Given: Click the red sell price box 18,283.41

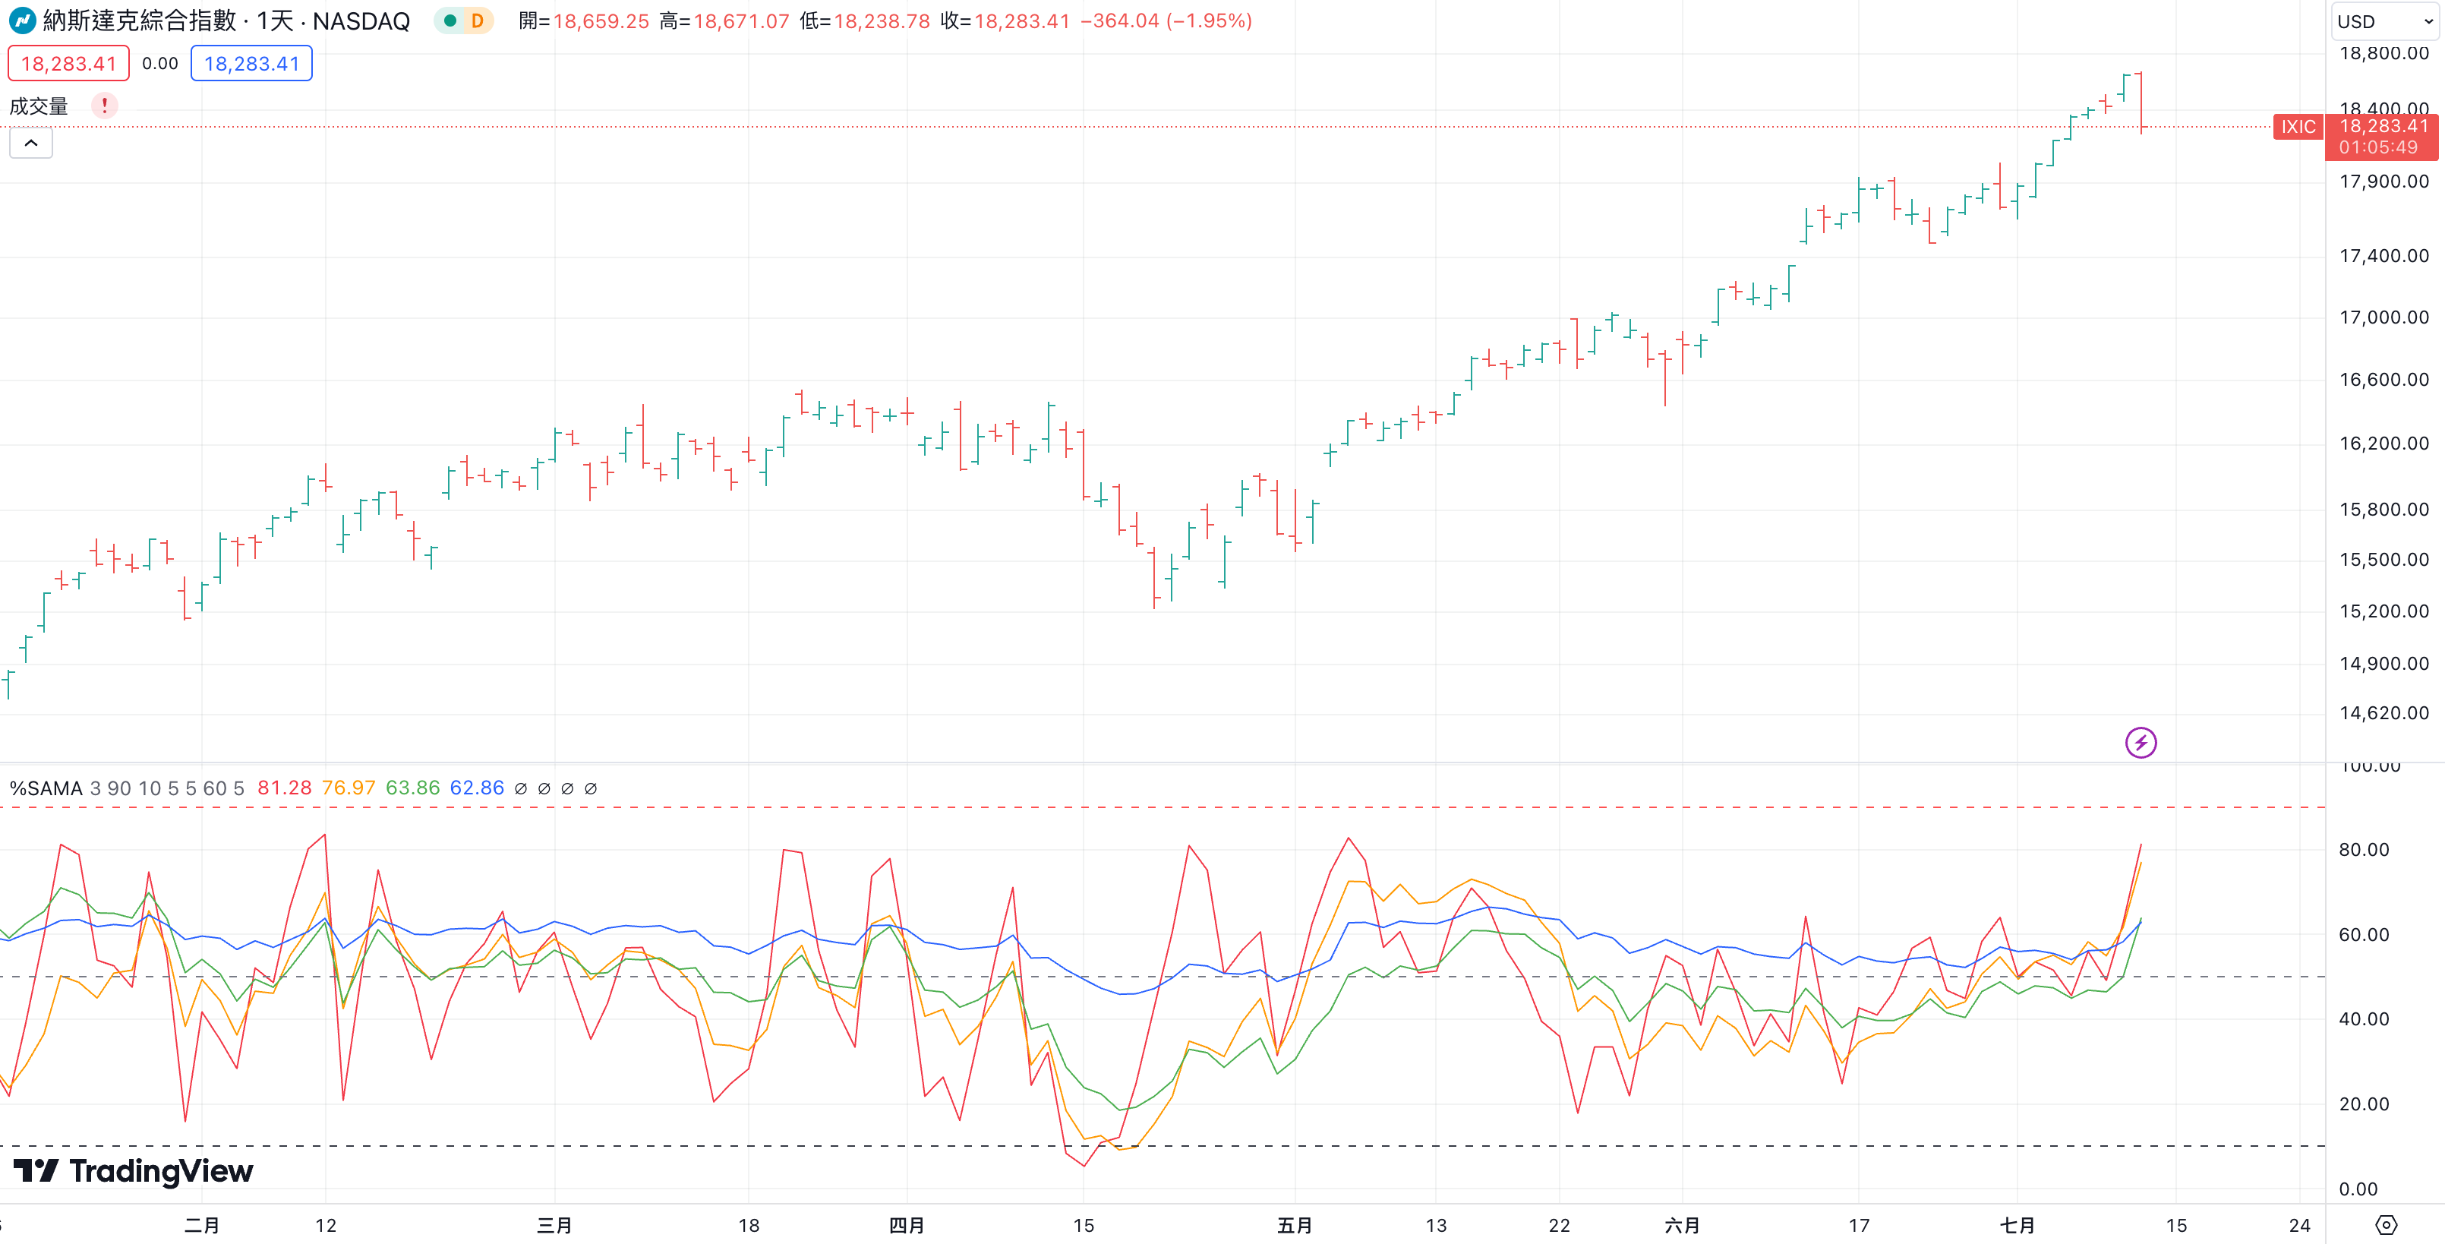Looking at the screenshot, I should tap(68, 64).
